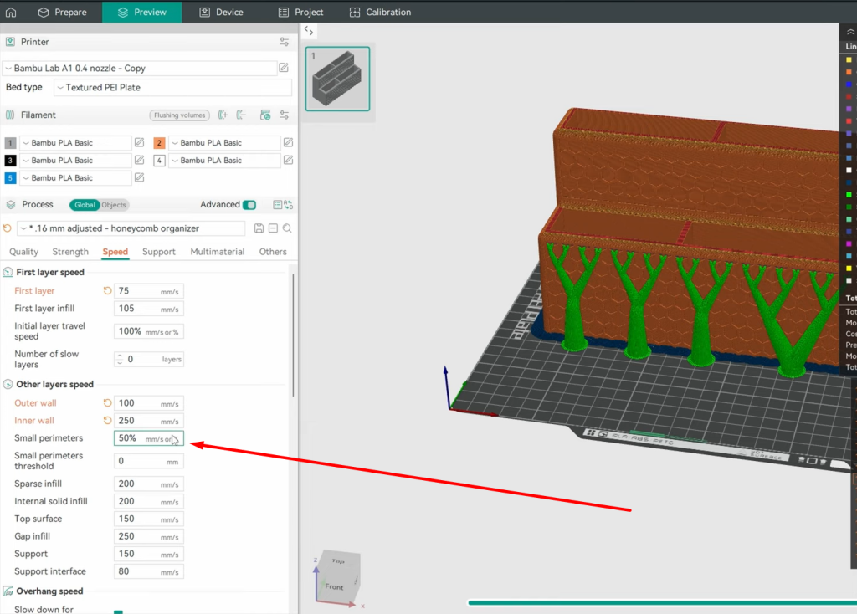Click the orange filament 2 color swatch
Viewport: 857px width, 614px height.
(159, 143)
